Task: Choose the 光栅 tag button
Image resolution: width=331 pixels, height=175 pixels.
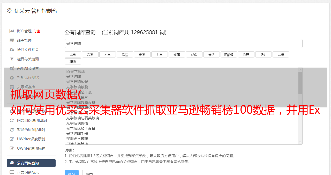Action: point(281,55)
